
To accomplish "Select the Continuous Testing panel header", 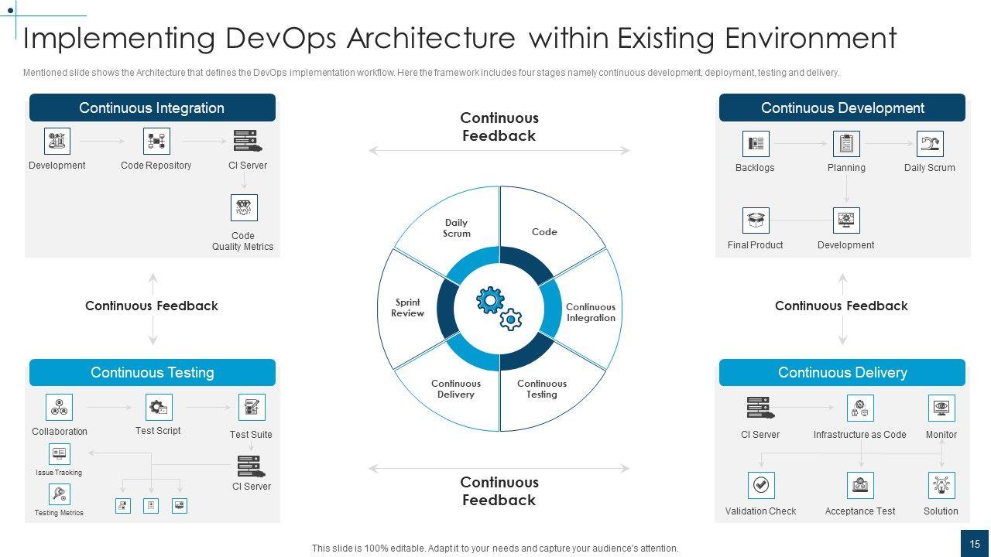I will tap(153, 372).
